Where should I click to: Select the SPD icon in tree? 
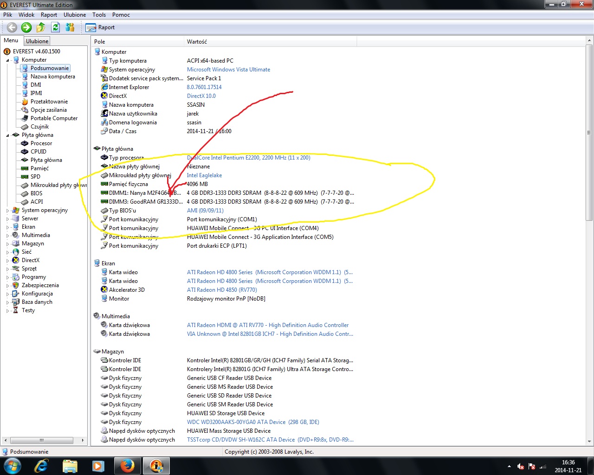click(25, 177)
